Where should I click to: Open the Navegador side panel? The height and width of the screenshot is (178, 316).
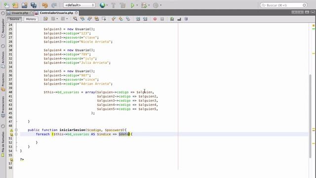[3, 28]
